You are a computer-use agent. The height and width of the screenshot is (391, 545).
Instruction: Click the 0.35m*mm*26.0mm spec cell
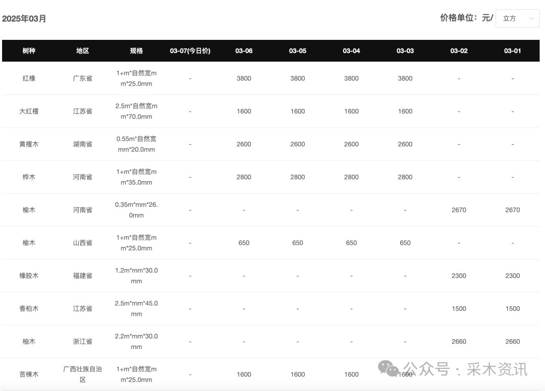pyautogui.click(x=136, y=210)
